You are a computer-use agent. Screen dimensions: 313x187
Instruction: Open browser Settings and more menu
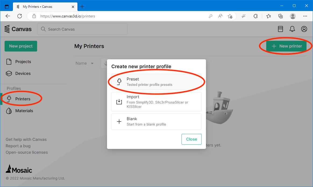(305, 16)
